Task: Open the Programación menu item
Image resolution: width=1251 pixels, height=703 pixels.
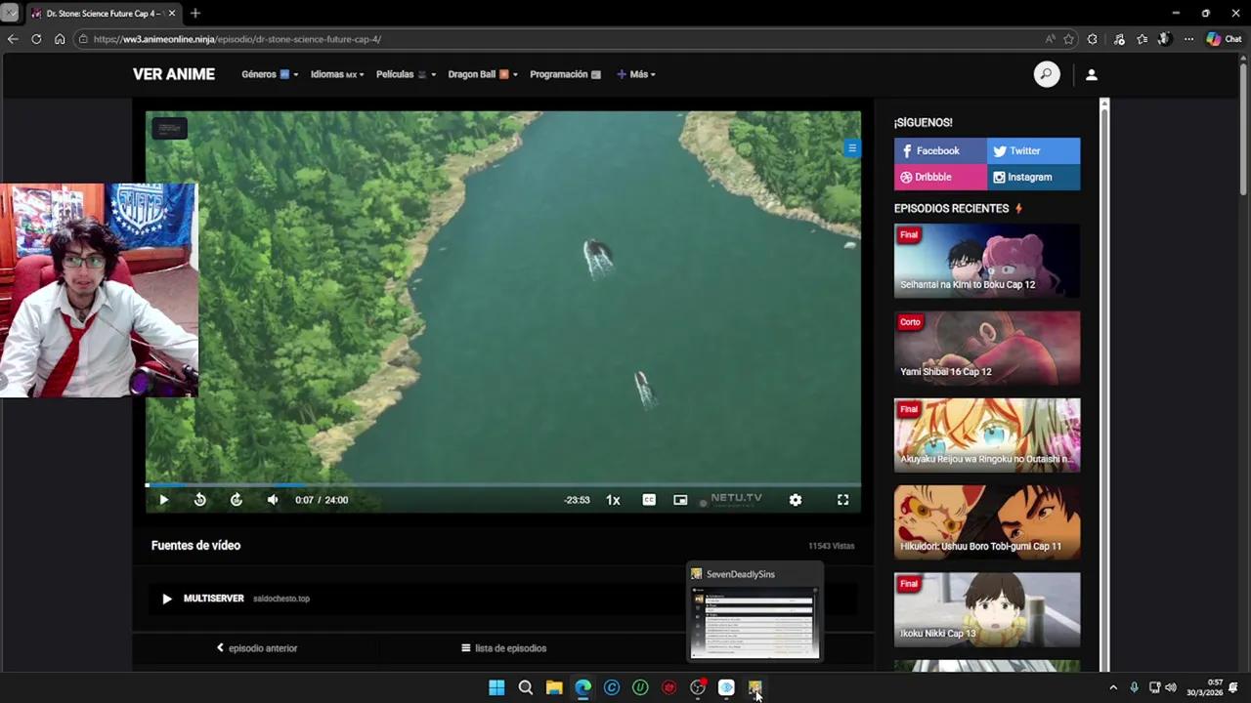Action: pyautogui.click(x=566, y=74)
